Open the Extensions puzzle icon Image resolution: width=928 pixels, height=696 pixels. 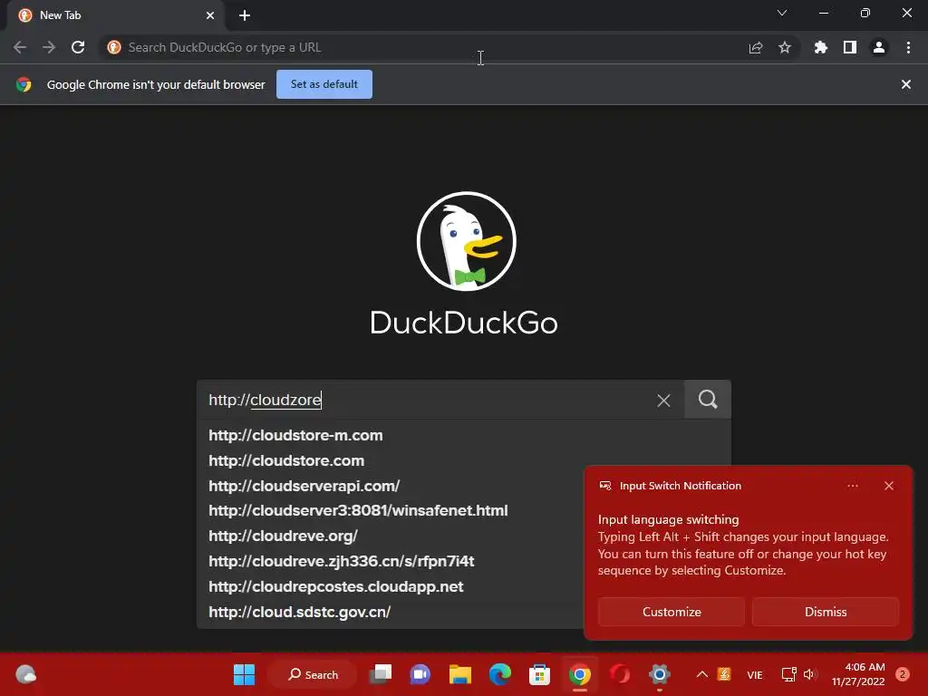pos(820,47)
